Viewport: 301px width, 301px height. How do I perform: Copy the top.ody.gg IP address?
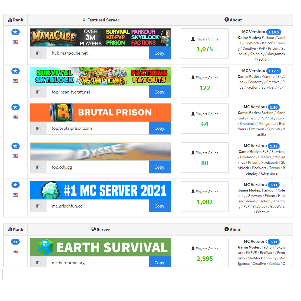tap(160, 167)
